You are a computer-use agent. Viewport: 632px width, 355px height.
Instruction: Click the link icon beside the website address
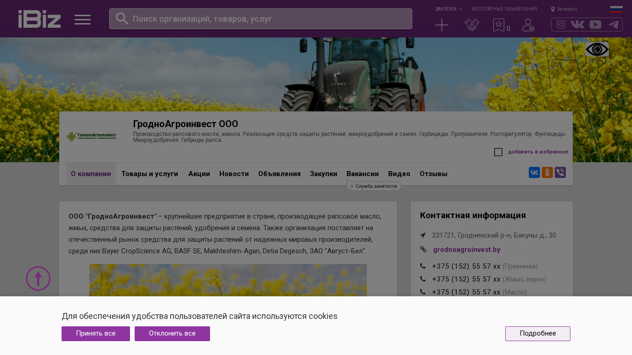click(423, 250)
